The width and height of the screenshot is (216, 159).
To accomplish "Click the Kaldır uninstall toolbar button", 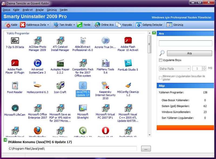I will (11, 25).
